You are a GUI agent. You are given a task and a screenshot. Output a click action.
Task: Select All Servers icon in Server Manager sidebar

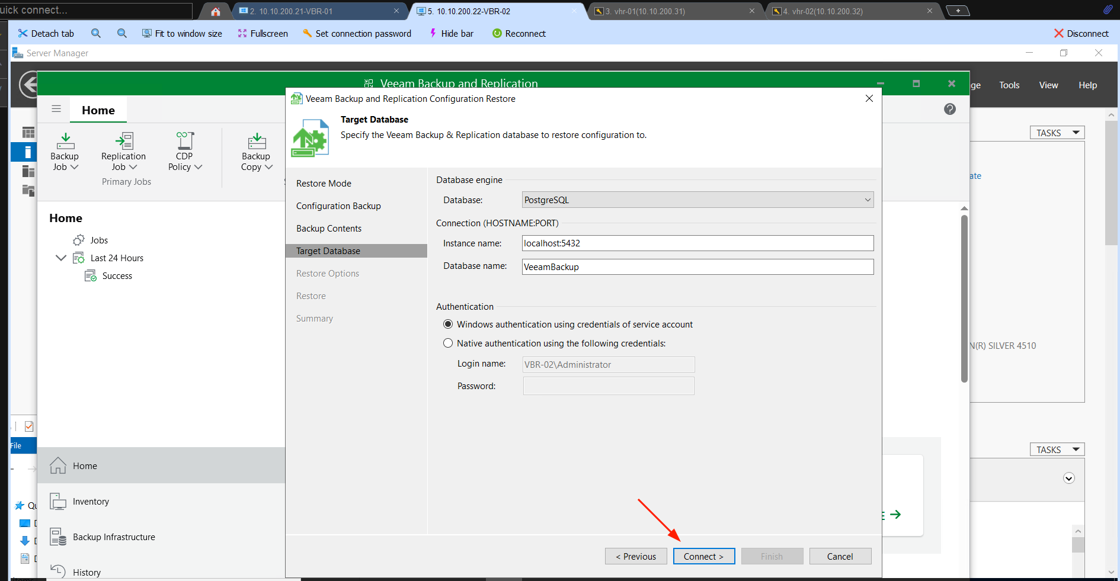click(x=28, y=171)
